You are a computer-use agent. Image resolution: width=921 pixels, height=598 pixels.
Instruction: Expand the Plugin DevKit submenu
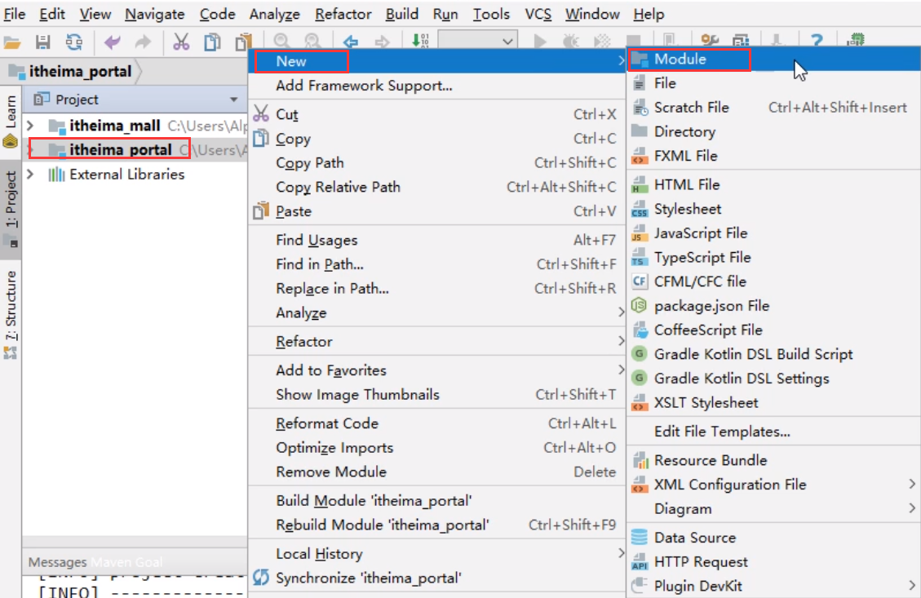(x=773, y=586)
